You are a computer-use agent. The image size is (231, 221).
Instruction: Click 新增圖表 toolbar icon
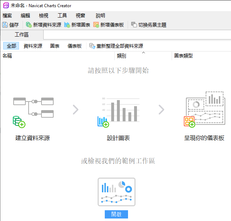(67, 25)
